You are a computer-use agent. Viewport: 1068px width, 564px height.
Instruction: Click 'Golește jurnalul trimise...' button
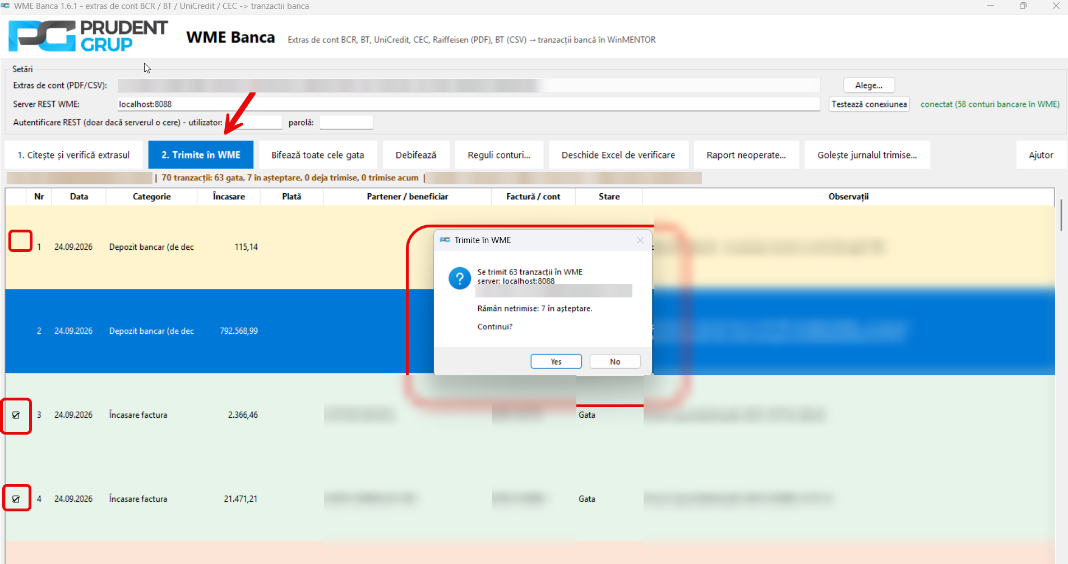(x=867, y=155)
